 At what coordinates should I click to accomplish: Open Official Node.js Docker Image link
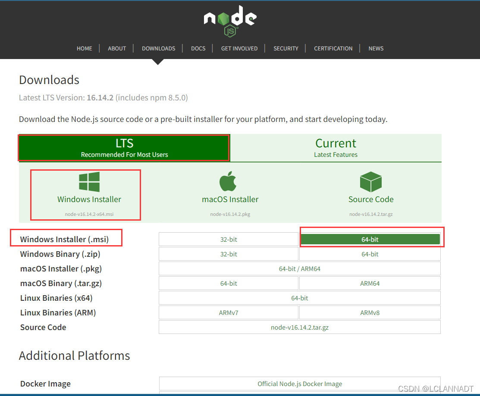pos(300,384)
